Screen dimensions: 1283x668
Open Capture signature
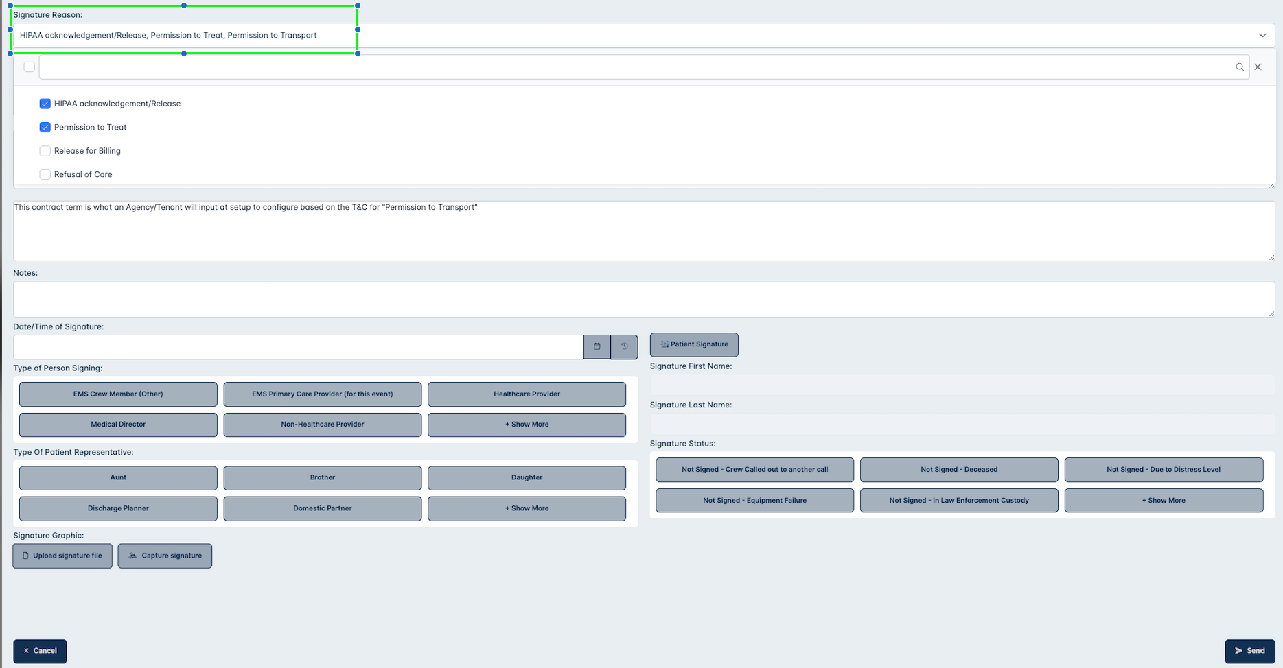coord(165,556)
